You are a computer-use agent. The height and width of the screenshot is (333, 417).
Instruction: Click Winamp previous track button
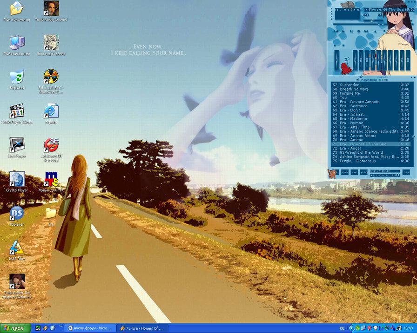pyautogui.click(x=336, y=31)
